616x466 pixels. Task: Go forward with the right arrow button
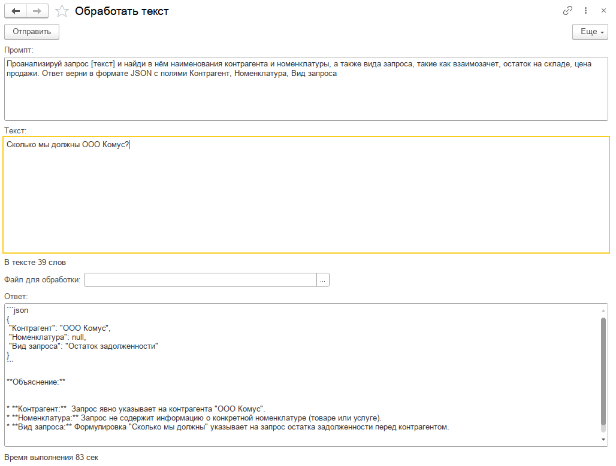tap(37, 11)
